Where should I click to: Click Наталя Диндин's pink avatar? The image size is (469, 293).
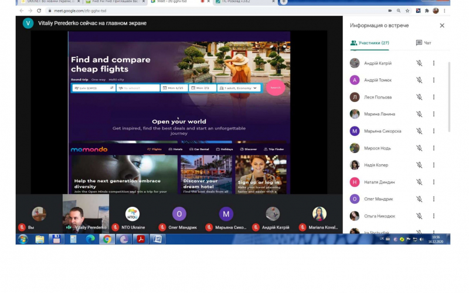coord(355,182)
